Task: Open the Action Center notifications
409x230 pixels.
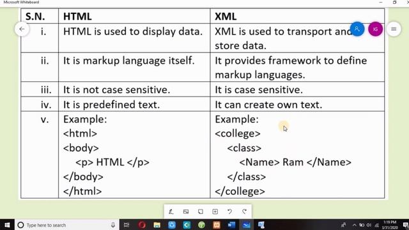Action: (406, 225)
